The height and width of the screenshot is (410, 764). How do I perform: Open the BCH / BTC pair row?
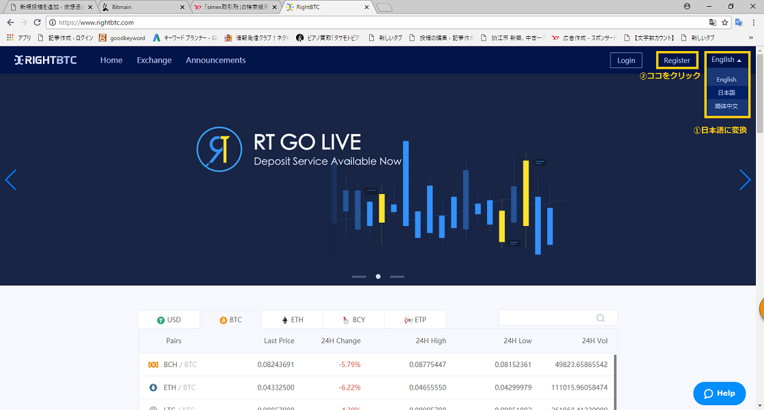pyautogui.click(x=376, y=364)
